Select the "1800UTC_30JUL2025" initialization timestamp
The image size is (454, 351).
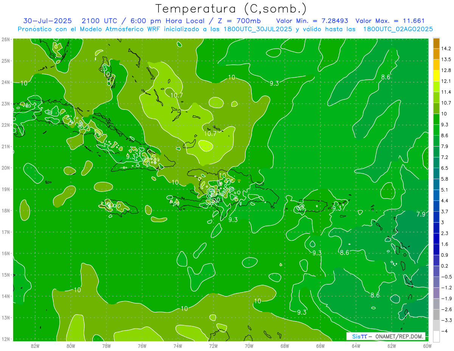(258, 29)
